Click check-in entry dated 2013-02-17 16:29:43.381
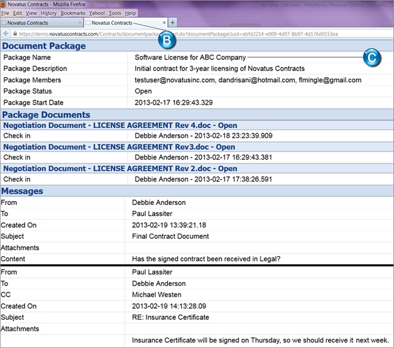This screenshot has width=394, height=348. tap(203, 158)
